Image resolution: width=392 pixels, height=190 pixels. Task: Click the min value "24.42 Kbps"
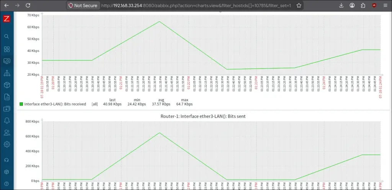pyautogui.click(x=137, y=104)
